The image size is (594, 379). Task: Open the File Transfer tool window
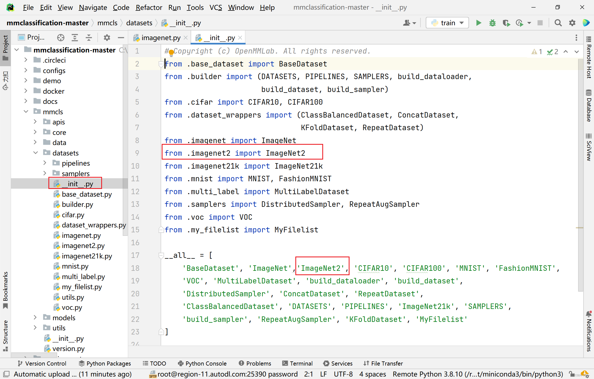(383, 363)
